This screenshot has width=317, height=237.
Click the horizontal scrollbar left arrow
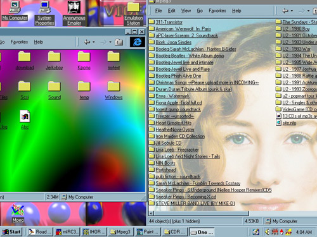click(x=152, y=214)
